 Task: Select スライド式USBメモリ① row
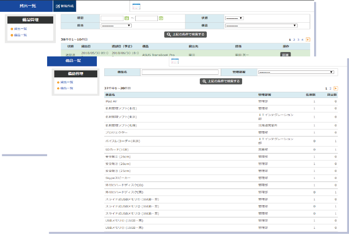(221, 199)
